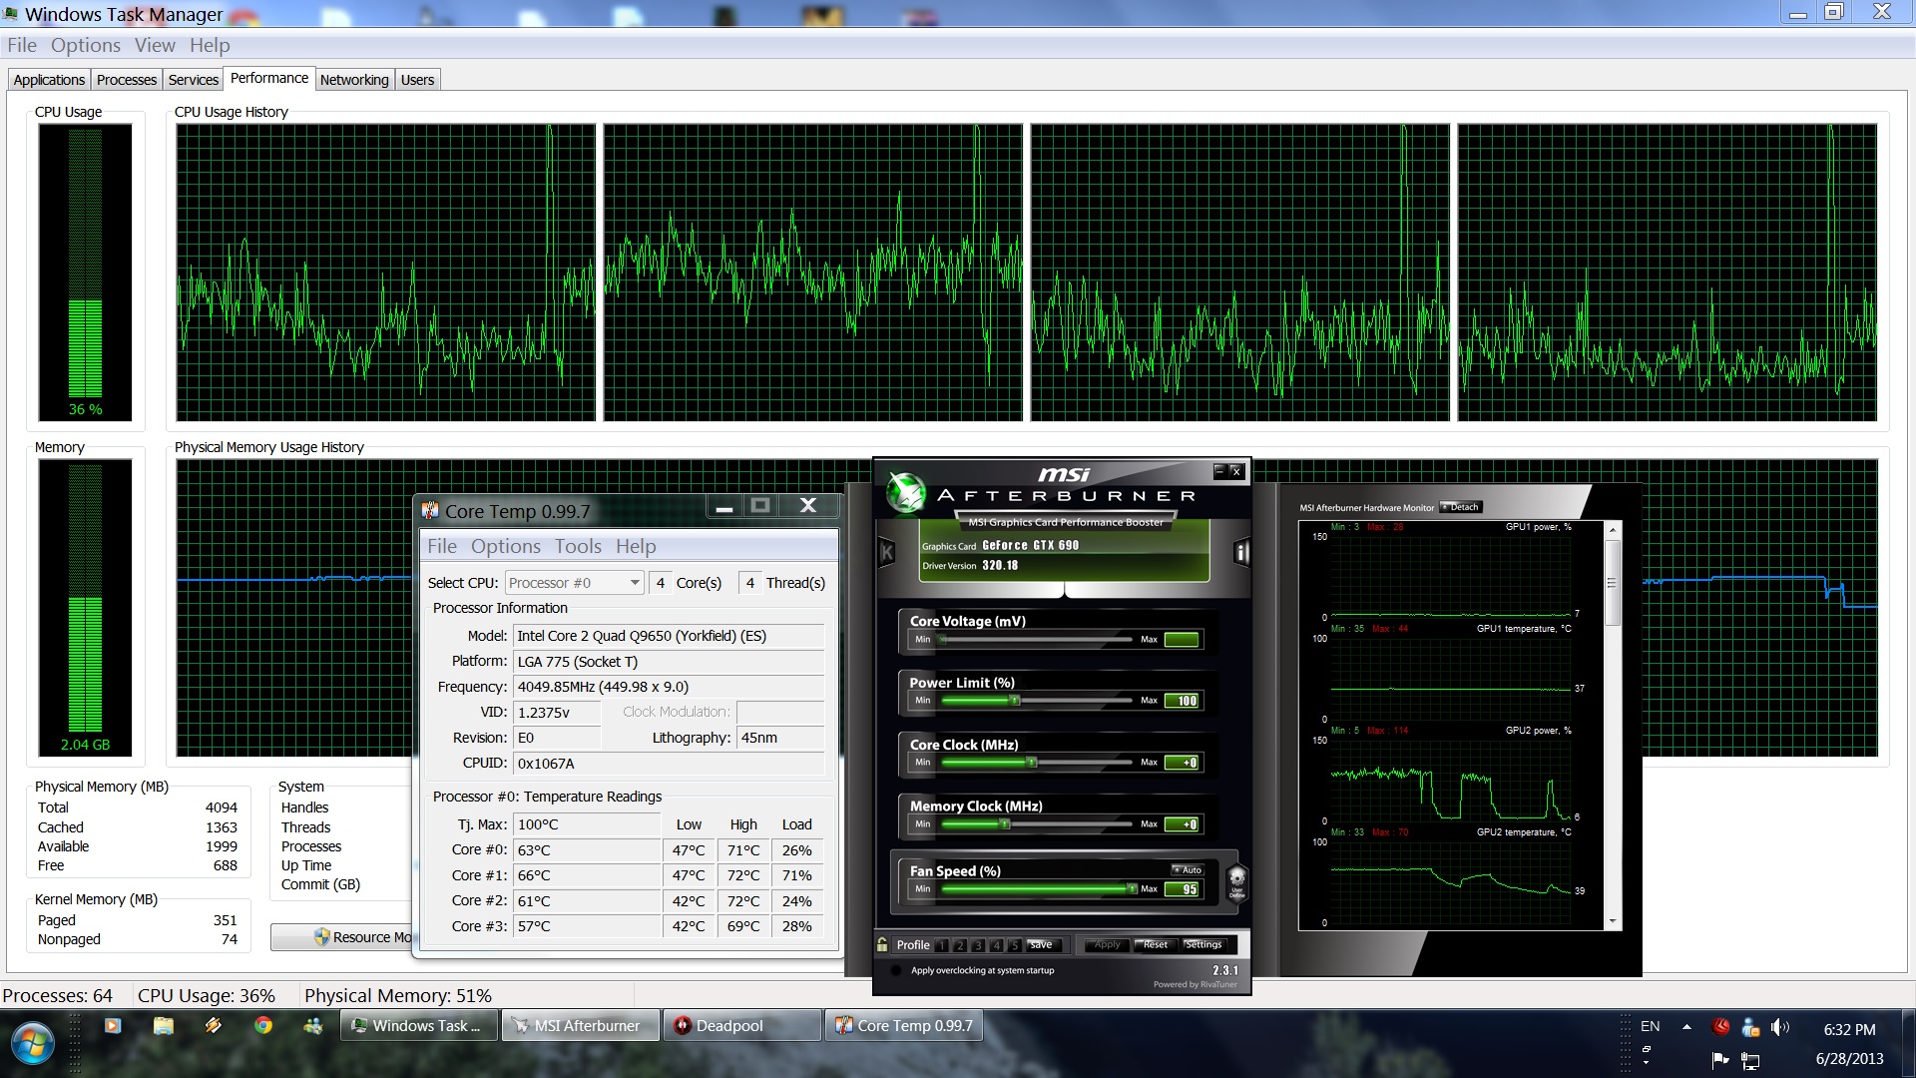This screenshot has width=1916, height=1078.
Task: Click the fan User Define gear icon
Action: (x=1236, y=881)
